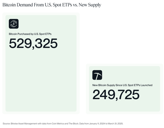Screen dimensions: 164x128
Task: Click the 529,325 figure
Action: [x=33, y=44]
